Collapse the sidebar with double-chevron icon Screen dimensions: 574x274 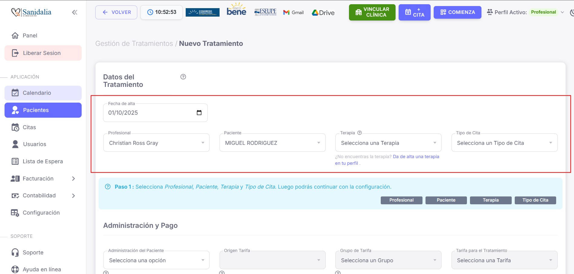[x=74, y=12]
